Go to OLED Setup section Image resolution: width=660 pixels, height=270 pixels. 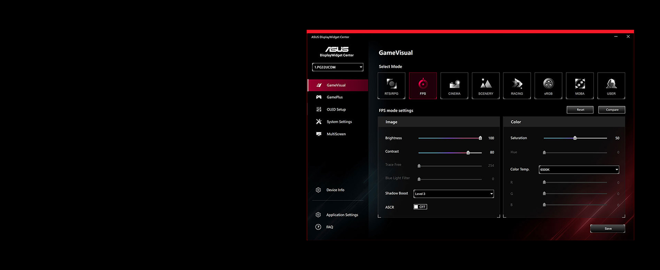tap(336, 109)
